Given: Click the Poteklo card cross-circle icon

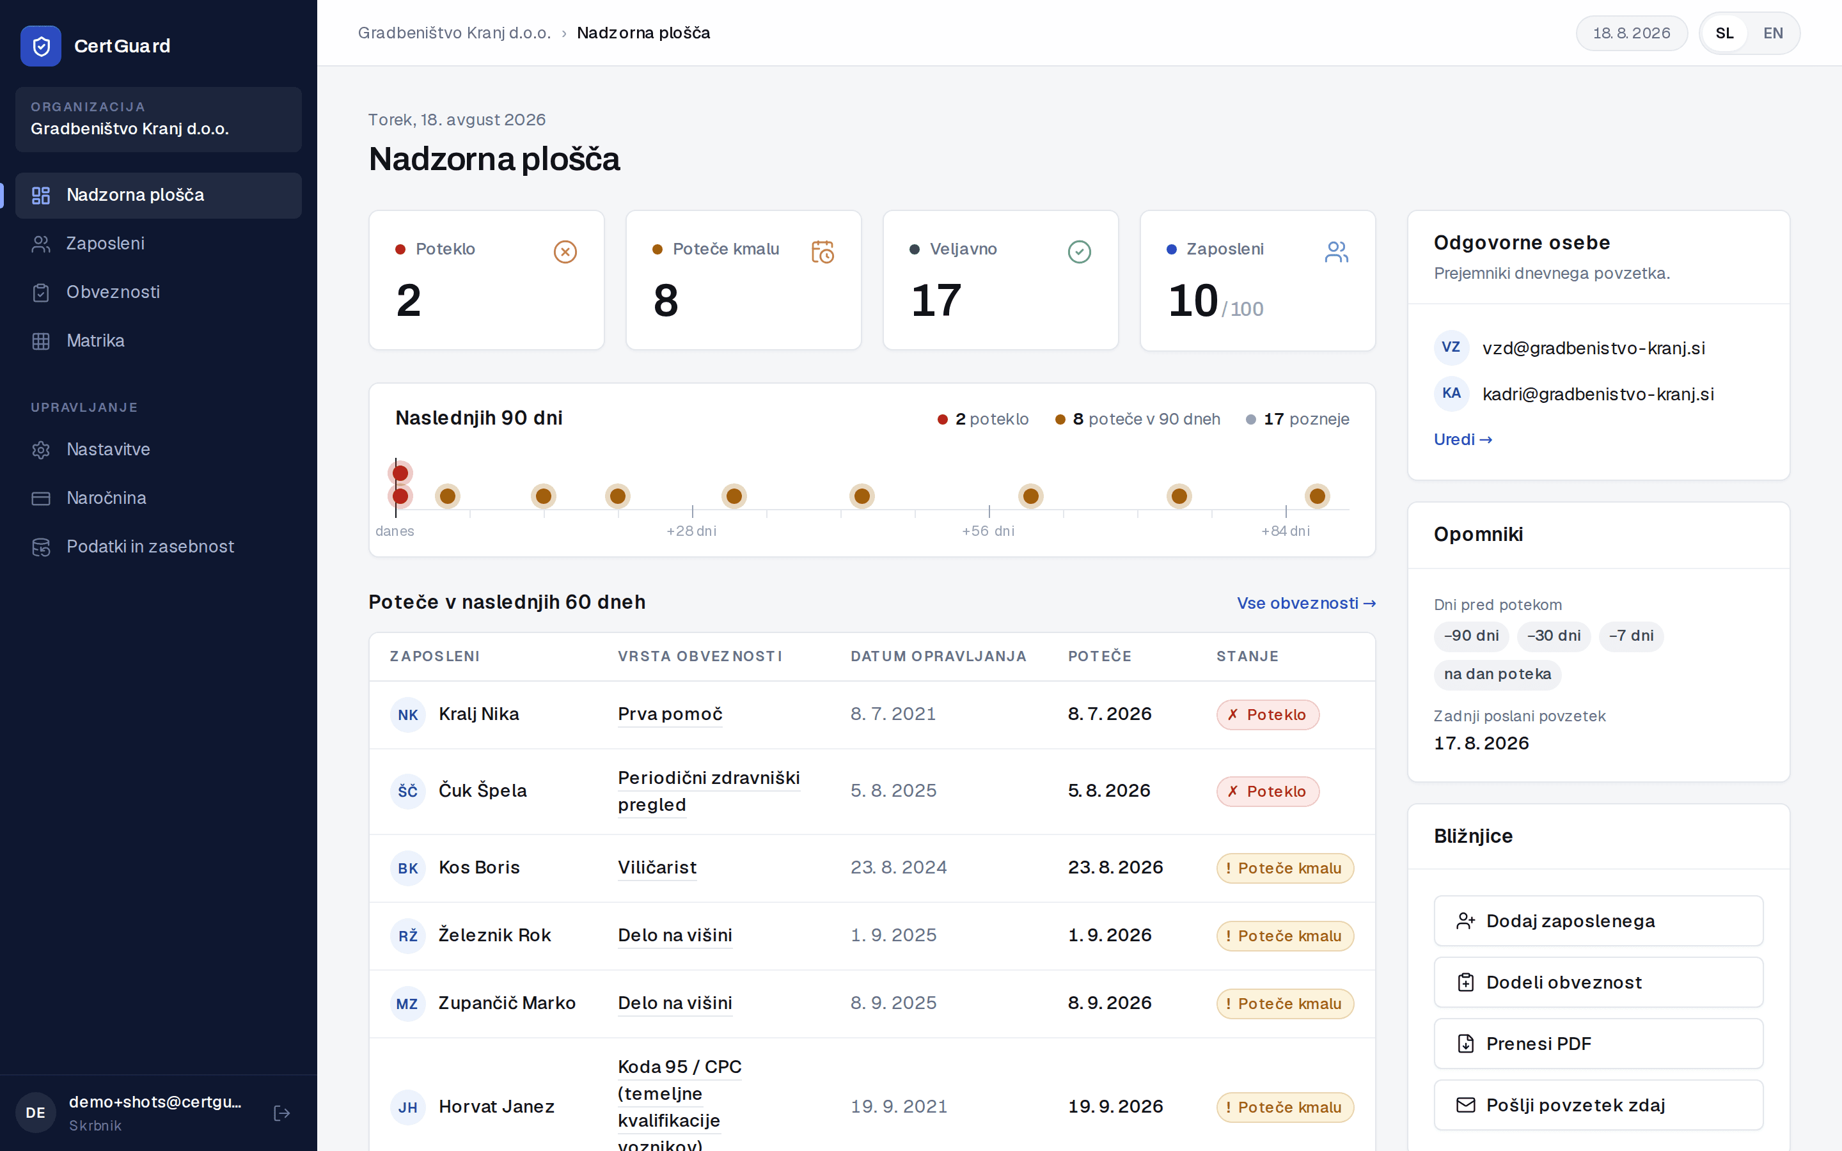Looking at the screenshot, I should [x=565, y=252].
